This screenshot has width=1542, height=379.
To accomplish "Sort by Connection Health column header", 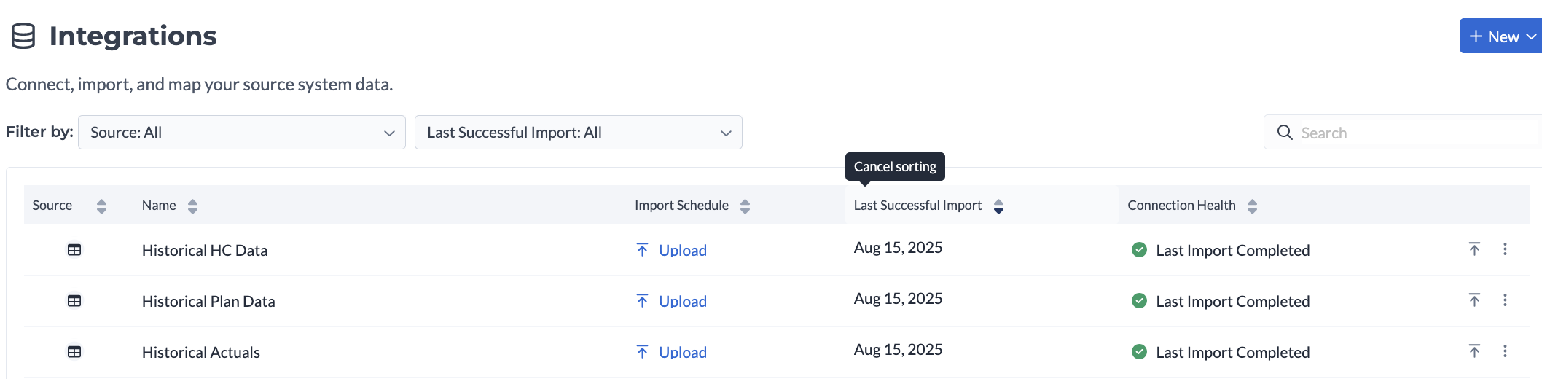I will (1252, 206).
